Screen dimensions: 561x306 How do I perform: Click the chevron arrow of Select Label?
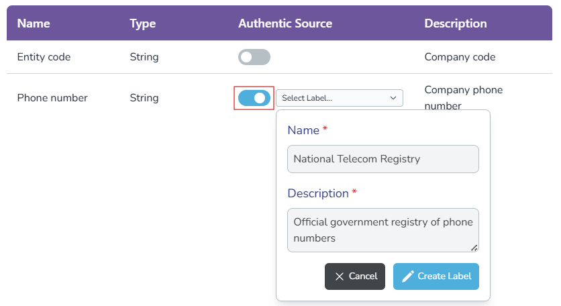tap(393, 98)
